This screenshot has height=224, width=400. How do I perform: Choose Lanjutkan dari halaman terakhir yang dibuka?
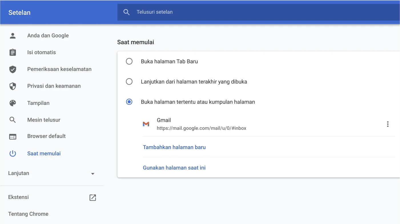point(129,82)
